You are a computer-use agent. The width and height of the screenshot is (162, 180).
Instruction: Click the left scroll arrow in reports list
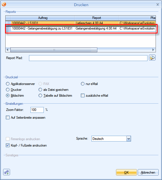(8, 50)
